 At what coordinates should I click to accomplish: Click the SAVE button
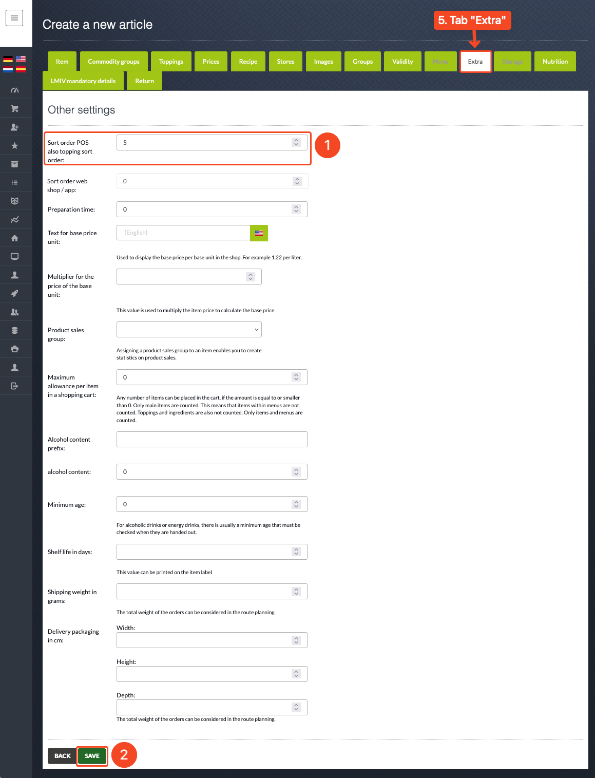pos(92,756)
